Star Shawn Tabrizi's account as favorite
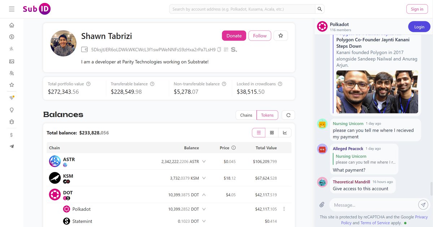This screenshot has width=433, height=227. 281,36
